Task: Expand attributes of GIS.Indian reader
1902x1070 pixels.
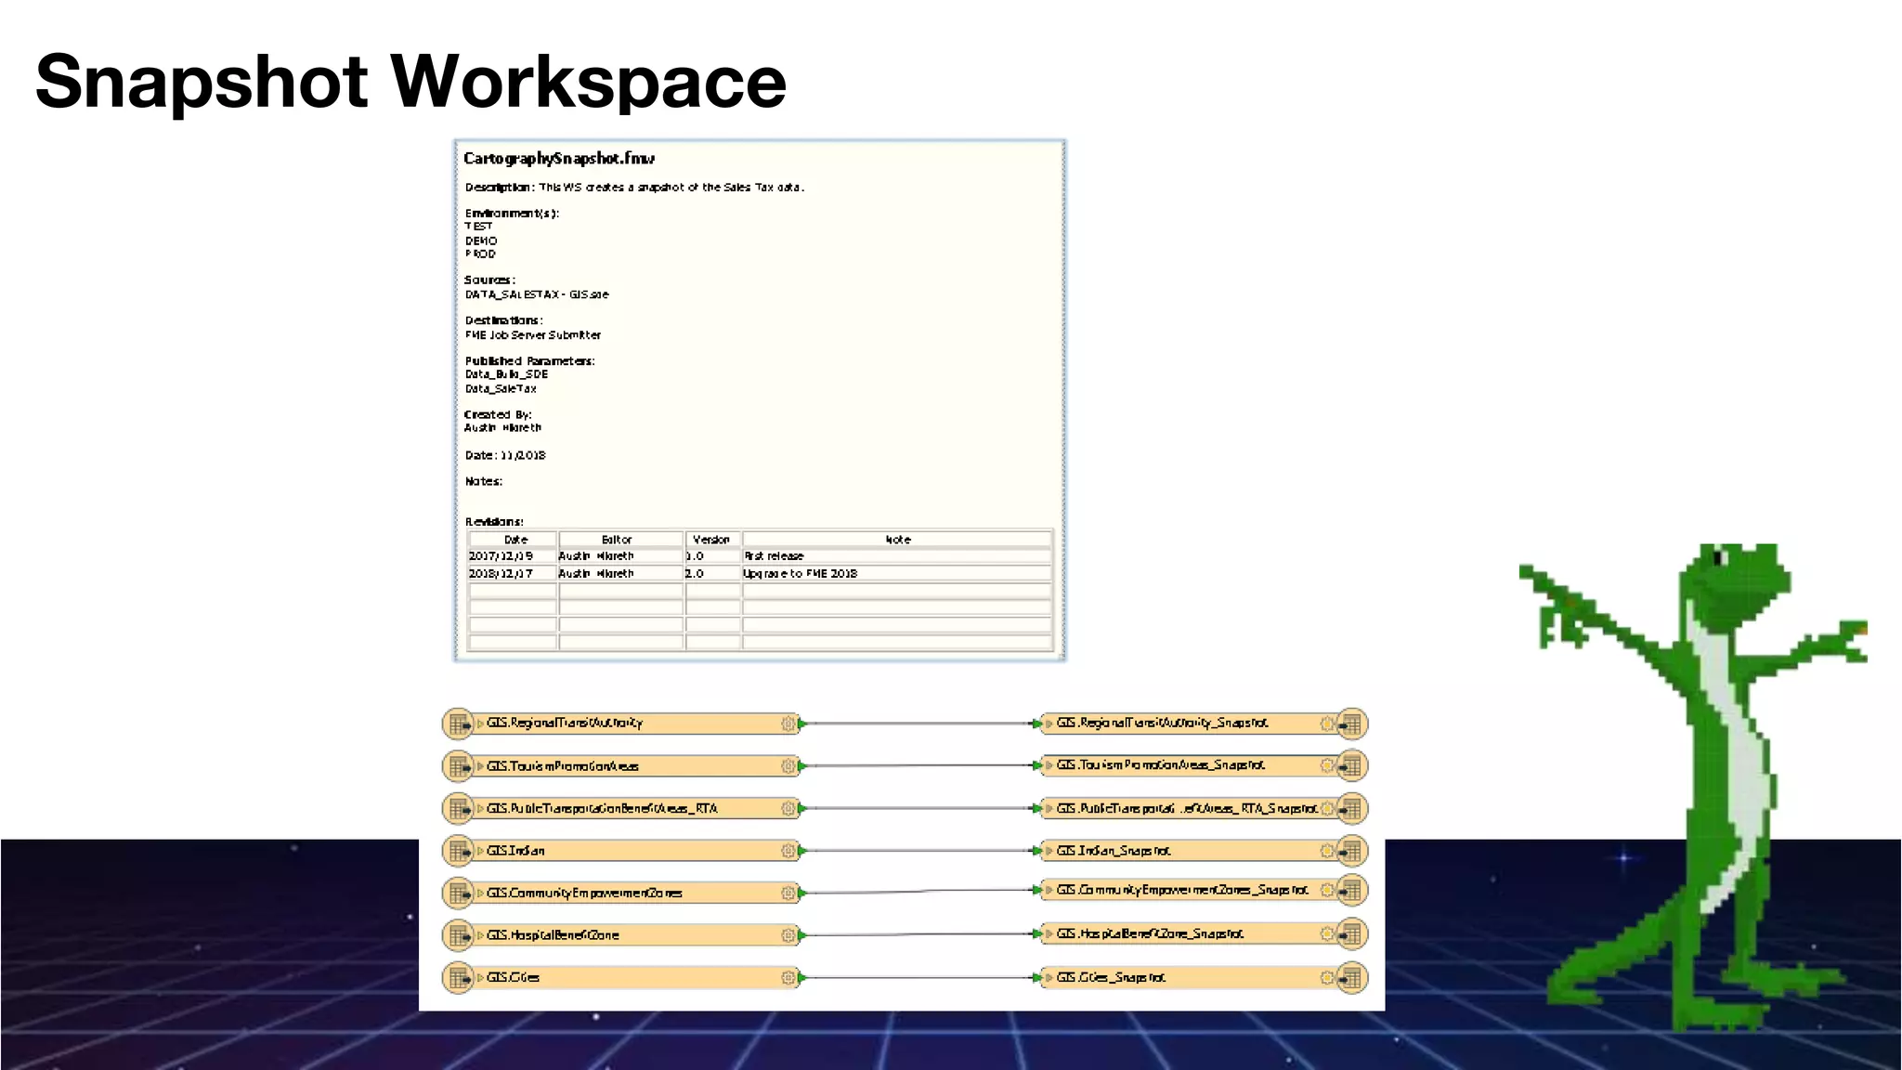Action: [480, 851]
